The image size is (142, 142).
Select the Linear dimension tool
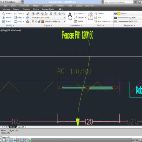(x=79, y=13)
